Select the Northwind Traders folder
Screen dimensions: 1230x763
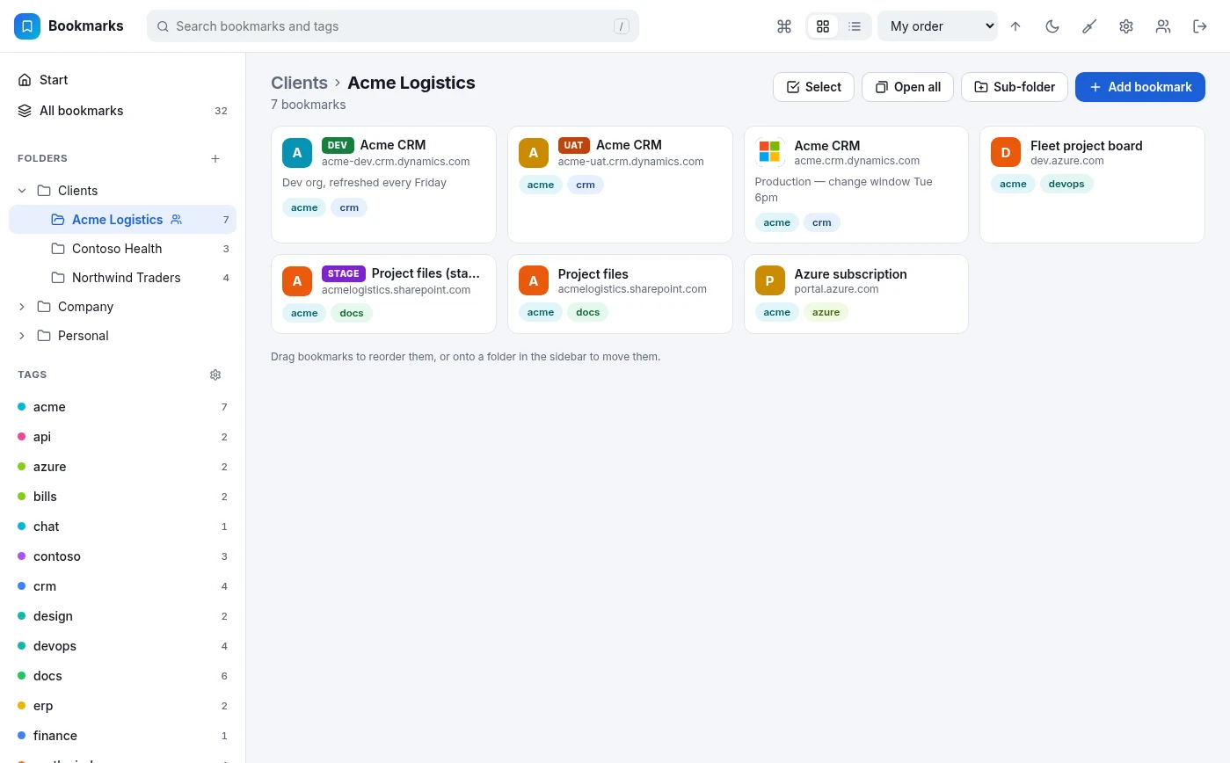(x=122, y=278)
